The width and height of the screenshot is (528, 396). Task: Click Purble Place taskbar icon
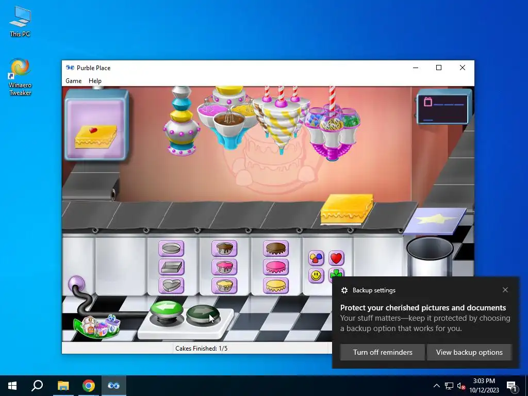pyautogui.click(x=114, y=386)
